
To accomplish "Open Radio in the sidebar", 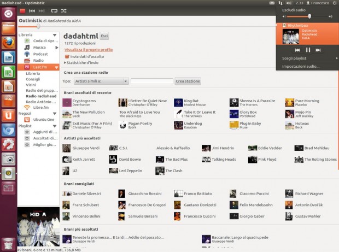I will pos(34,61).
